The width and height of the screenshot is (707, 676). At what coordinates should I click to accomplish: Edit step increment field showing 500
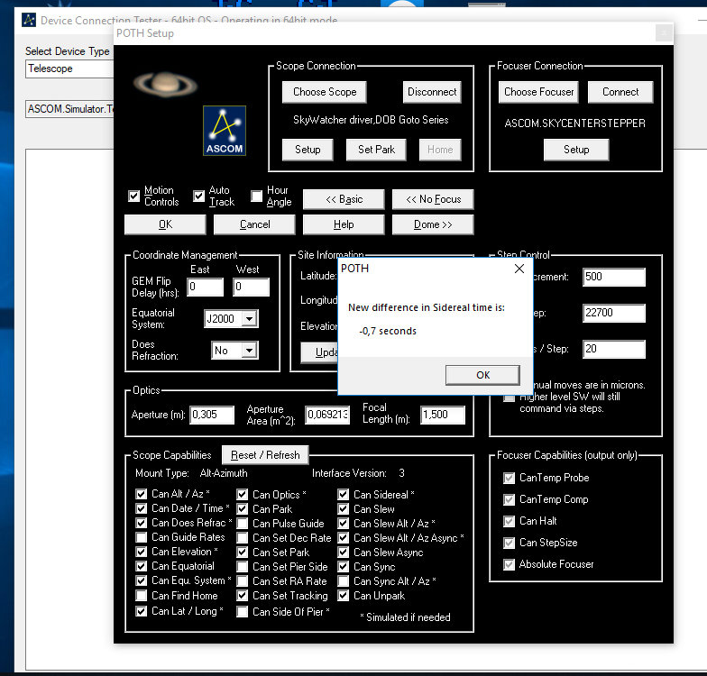pos(613,277)
